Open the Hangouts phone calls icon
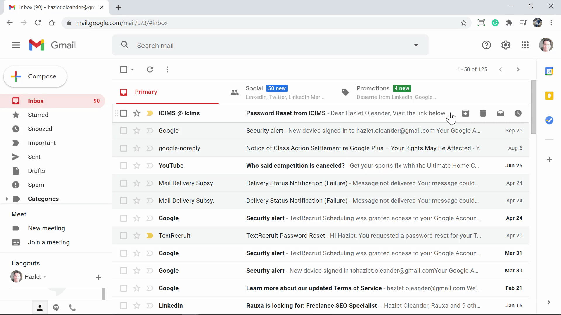This screenshot has width=561, height=315. pos(72,308)
